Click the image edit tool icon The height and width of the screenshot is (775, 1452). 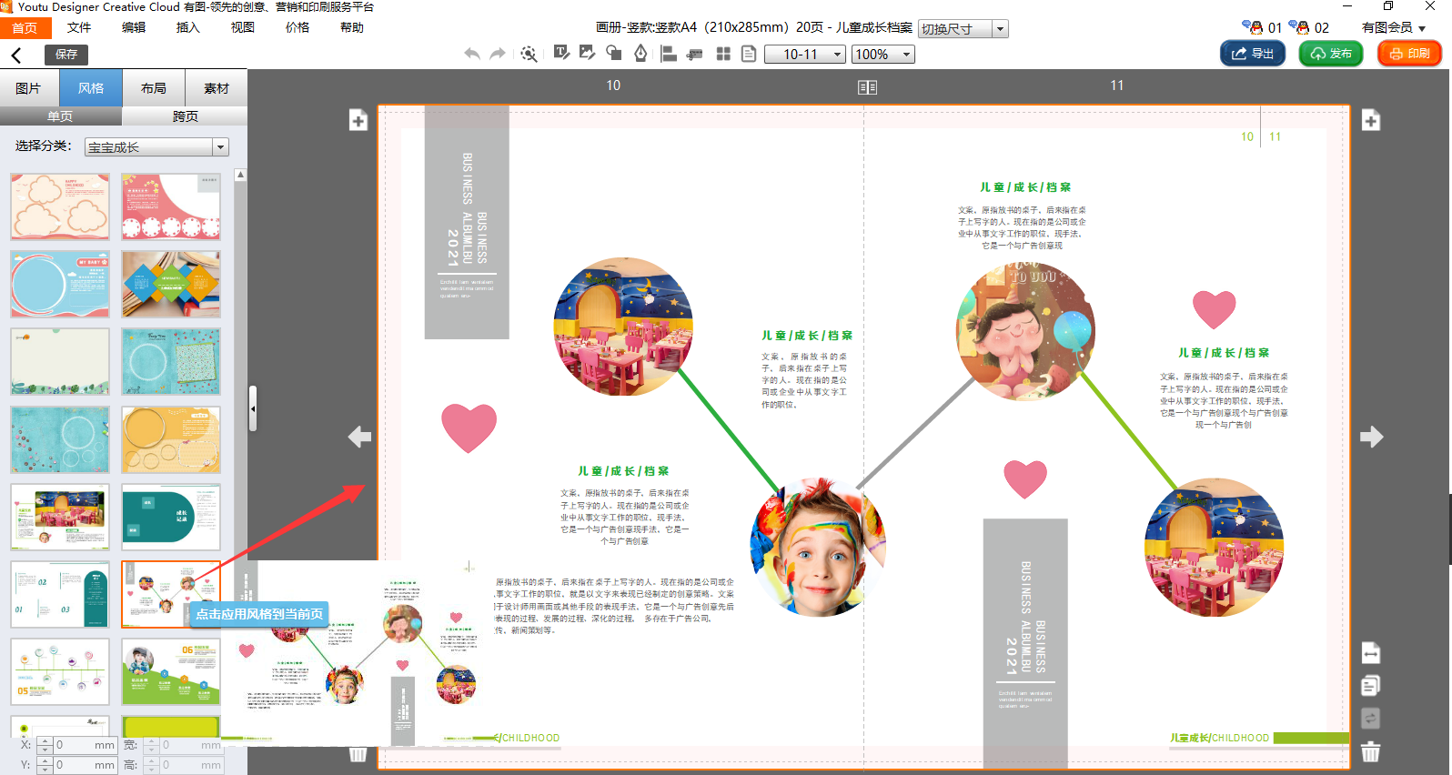(x=587, y=54)
